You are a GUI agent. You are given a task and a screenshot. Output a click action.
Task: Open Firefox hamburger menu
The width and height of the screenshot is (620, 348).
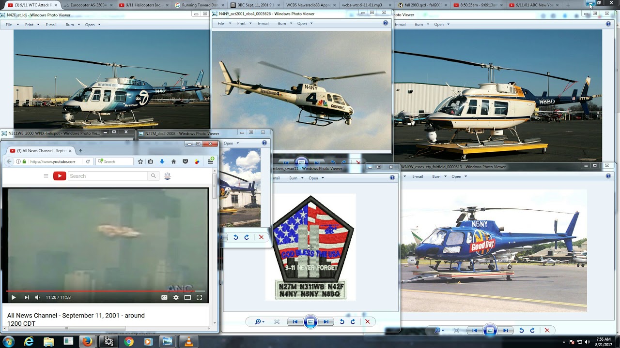click(210, 161)
